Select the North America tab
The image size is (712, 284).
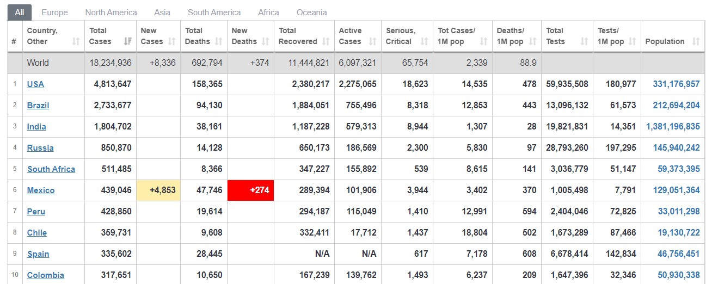click(111, 12)
